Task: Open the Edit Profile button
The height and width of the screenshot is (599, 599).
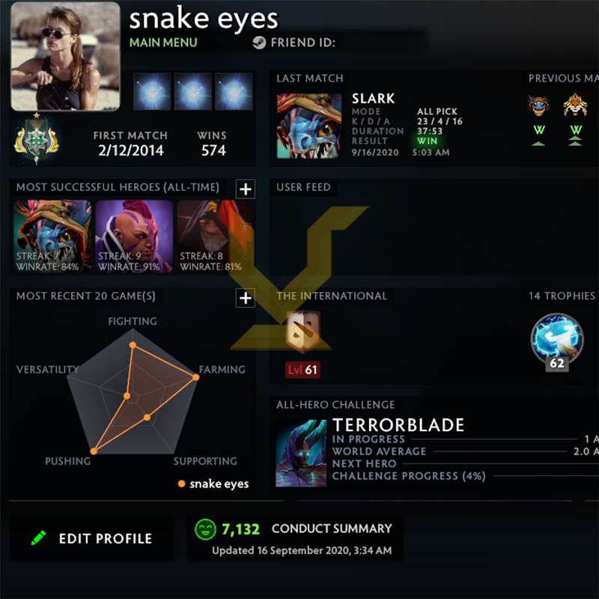Action: [x=91, y=538]
